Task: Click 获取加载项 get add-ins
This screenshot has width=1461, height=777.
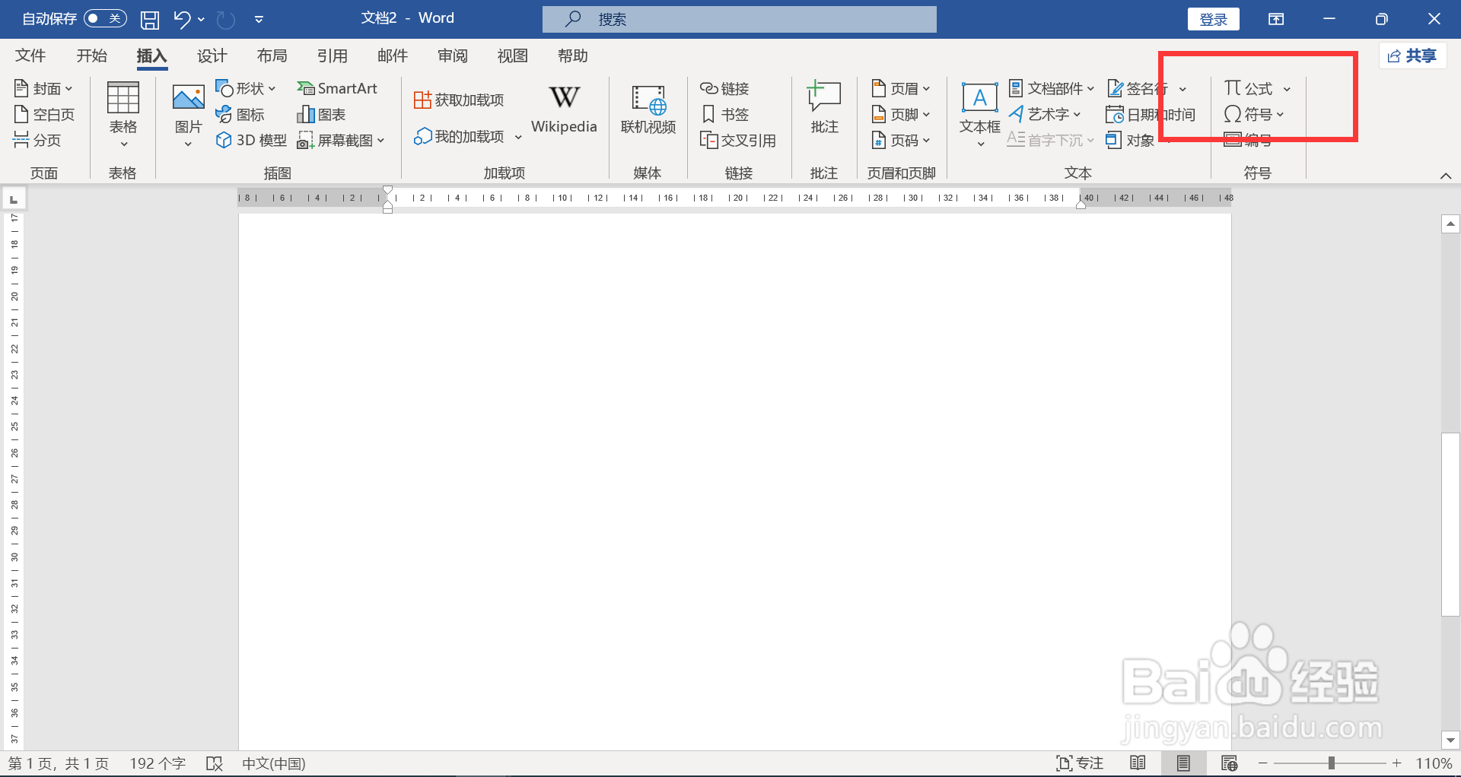Action: (459, 100)
